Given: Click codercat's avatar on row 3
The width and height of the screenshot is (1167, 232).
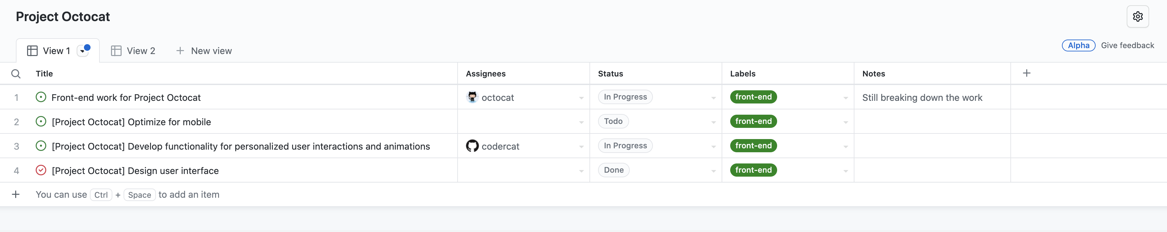Looking at the screenshot, I should point(472,146).
